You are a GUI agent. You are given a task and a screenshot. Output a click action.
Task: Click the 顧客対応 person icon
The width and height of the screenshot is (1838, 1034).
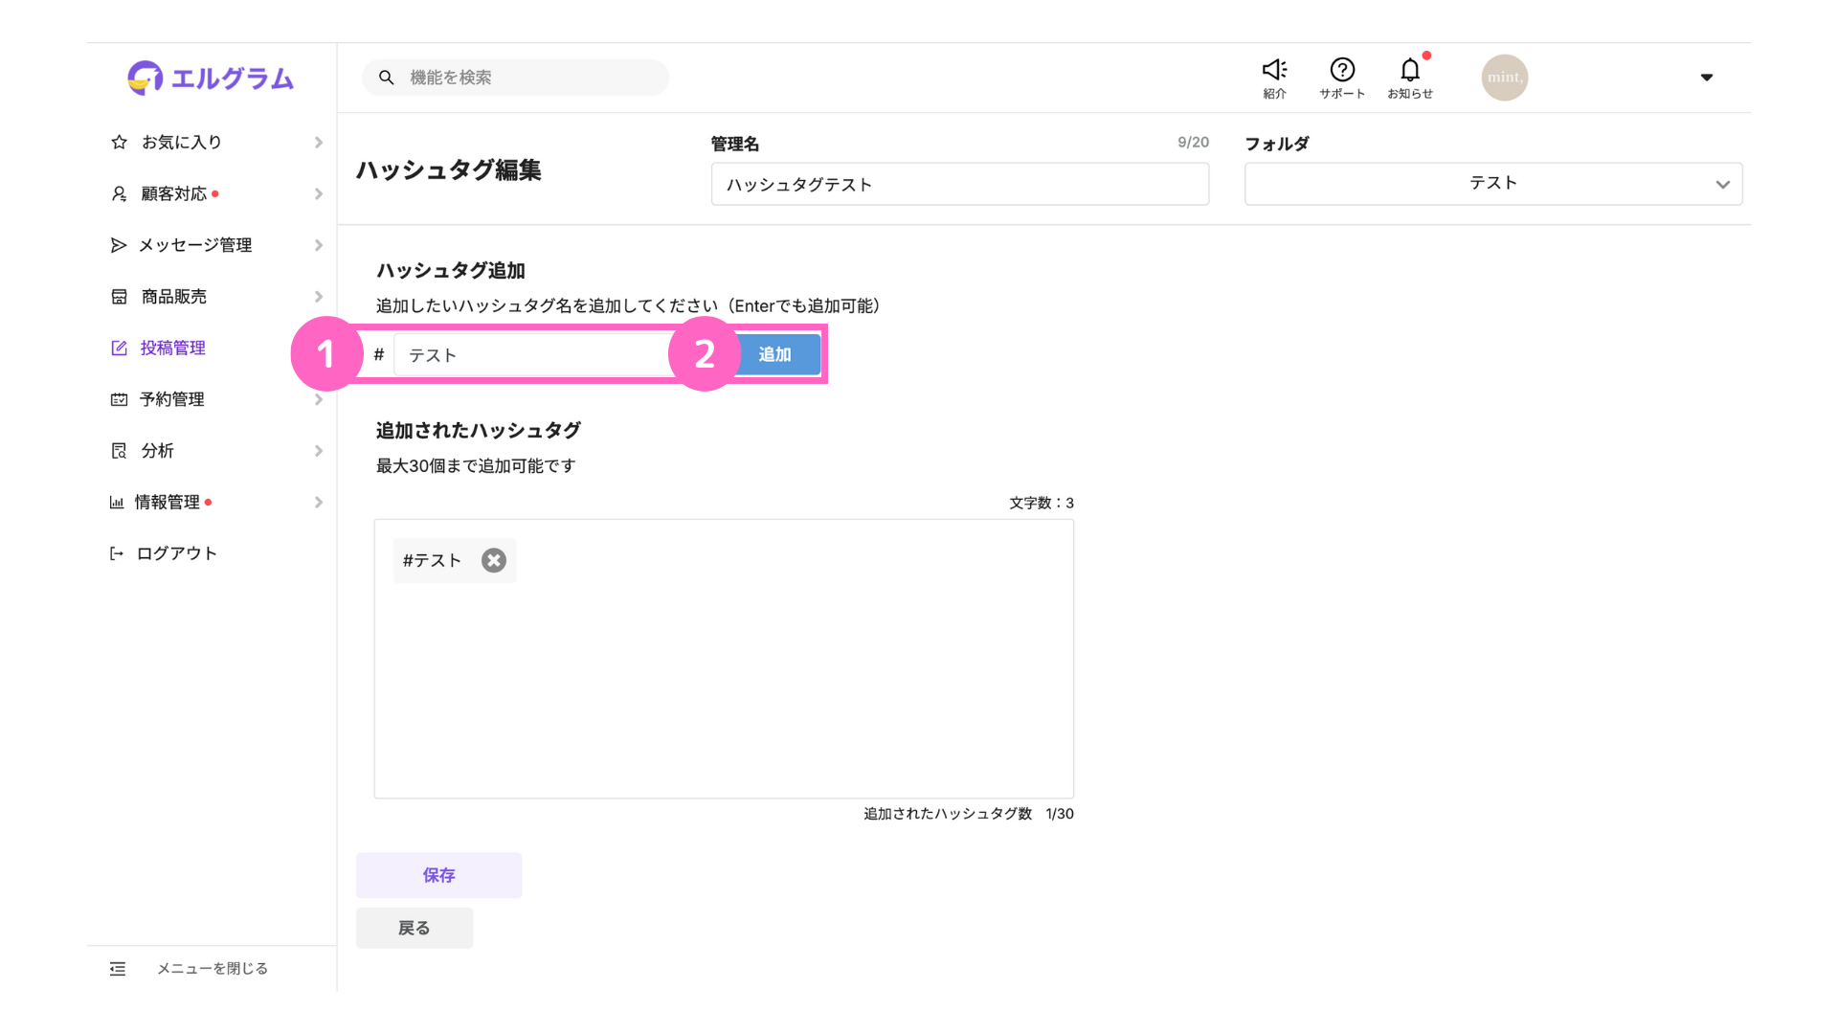[119, 193]
